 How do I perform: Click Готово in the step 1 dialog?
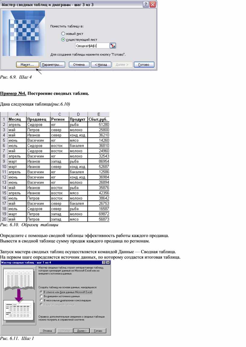[x=98, y=331]
